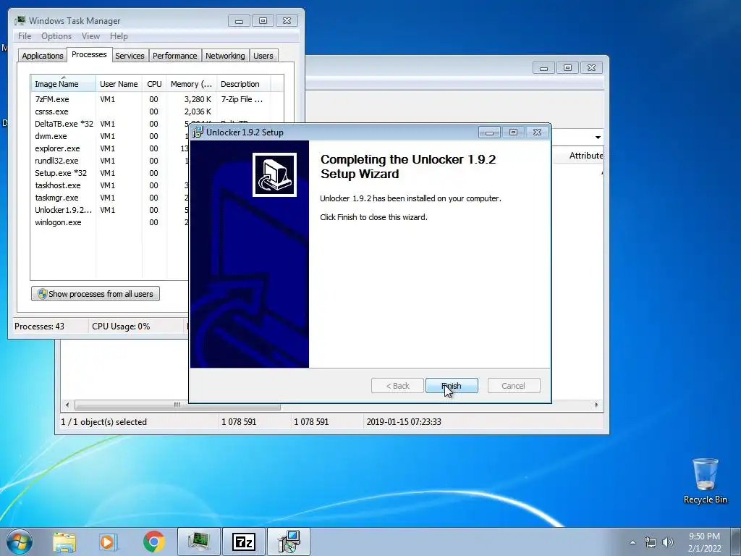The width and height of the screenshot is (741, 556).
Task: Click the Windows Start button
Action: (x=20, y=542)
